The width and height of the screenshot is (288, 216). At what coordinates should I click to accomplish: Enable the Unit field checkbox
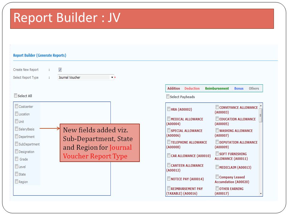16,121
